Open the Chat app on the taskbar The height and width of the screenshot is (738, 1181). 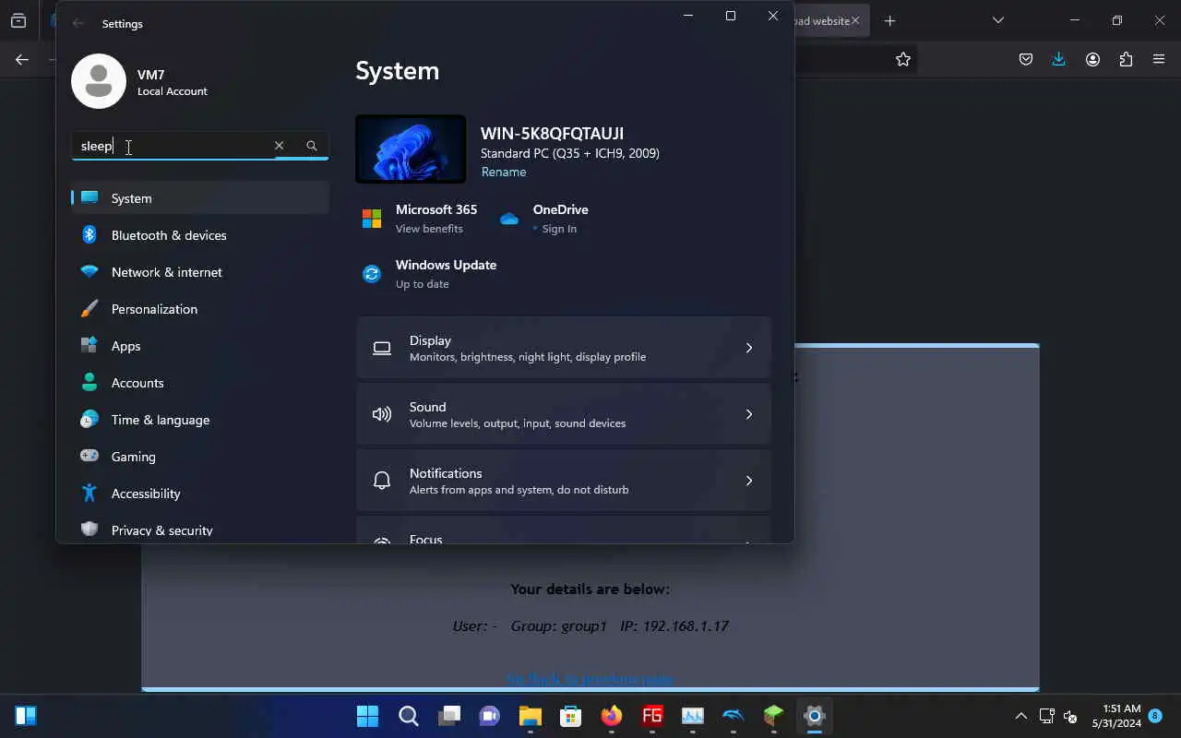pos(489,716)
